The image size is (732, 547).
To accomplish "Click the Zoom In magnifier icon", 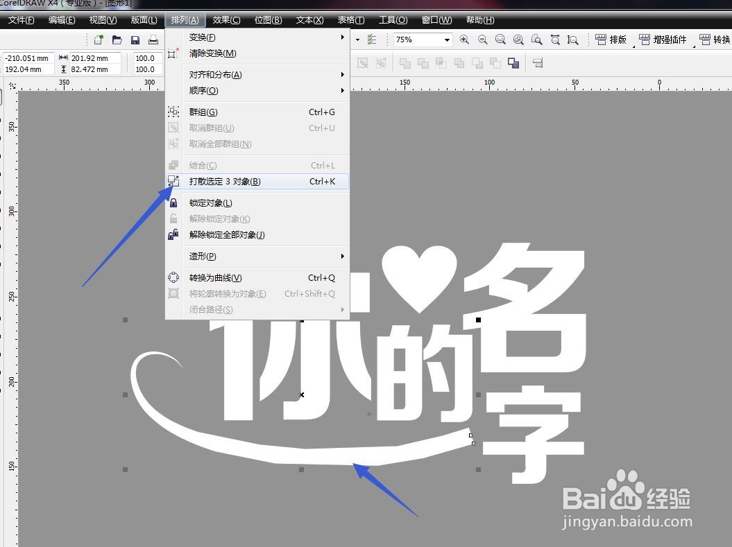I will pos(464,40).
